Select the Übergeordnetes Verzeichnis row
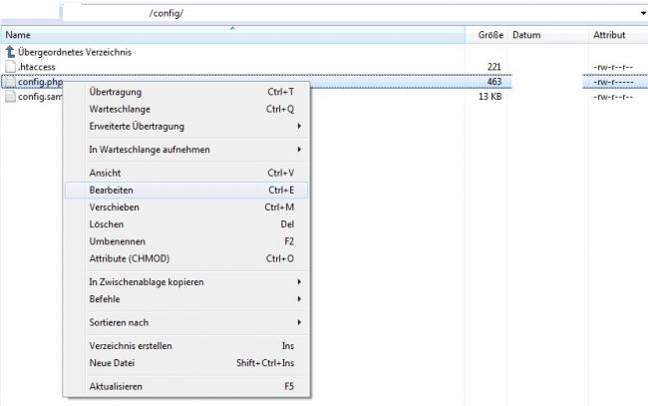 click(x=75, y=52)
